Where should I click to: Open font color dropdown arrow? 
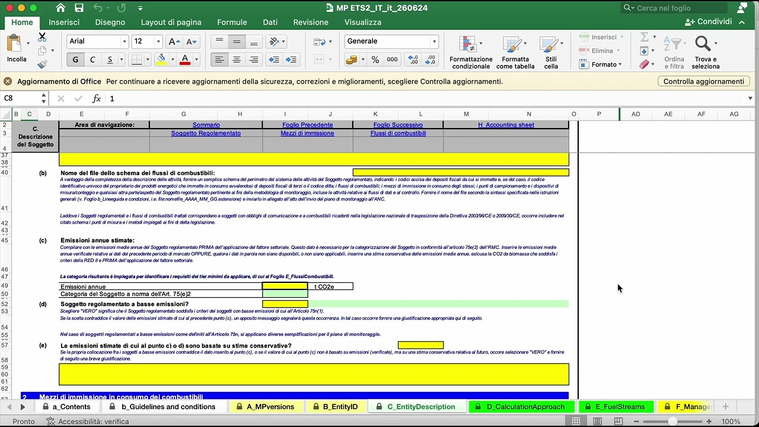coord(196,60)
